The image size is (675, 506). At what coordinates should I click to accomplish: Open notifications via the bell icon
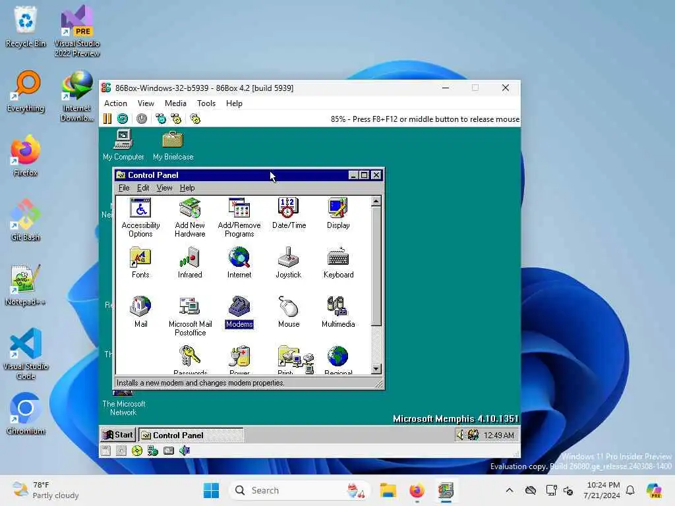tap(630, 490)
